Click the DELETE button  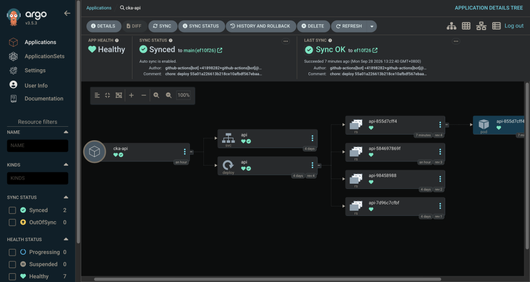point(313,26)
